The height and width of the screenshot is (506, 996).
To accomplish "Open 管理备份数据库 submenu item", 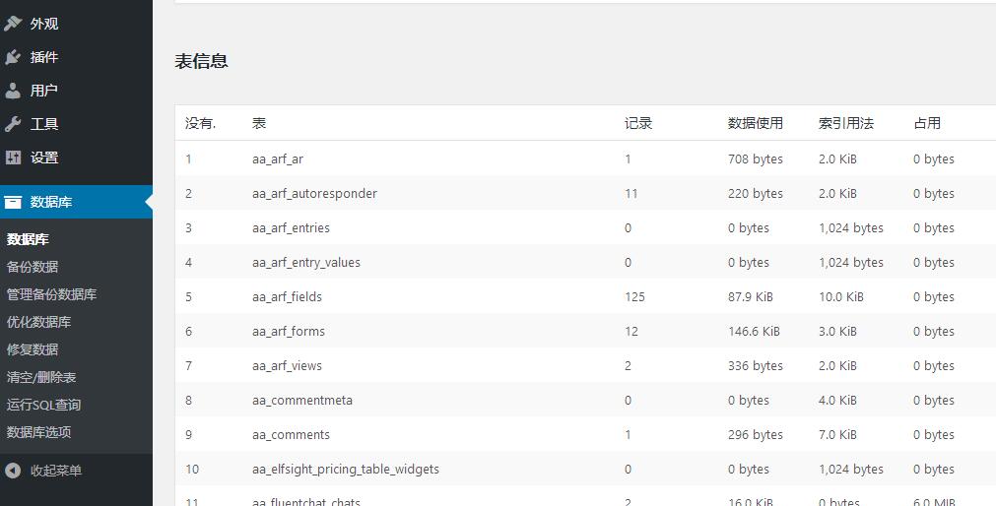I will click(x=51, y=294).
